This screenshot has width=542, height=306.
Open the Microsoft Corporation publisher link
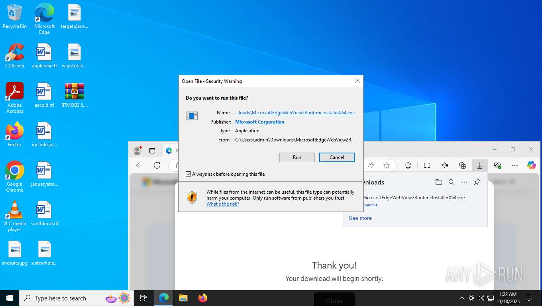[259, 122]
